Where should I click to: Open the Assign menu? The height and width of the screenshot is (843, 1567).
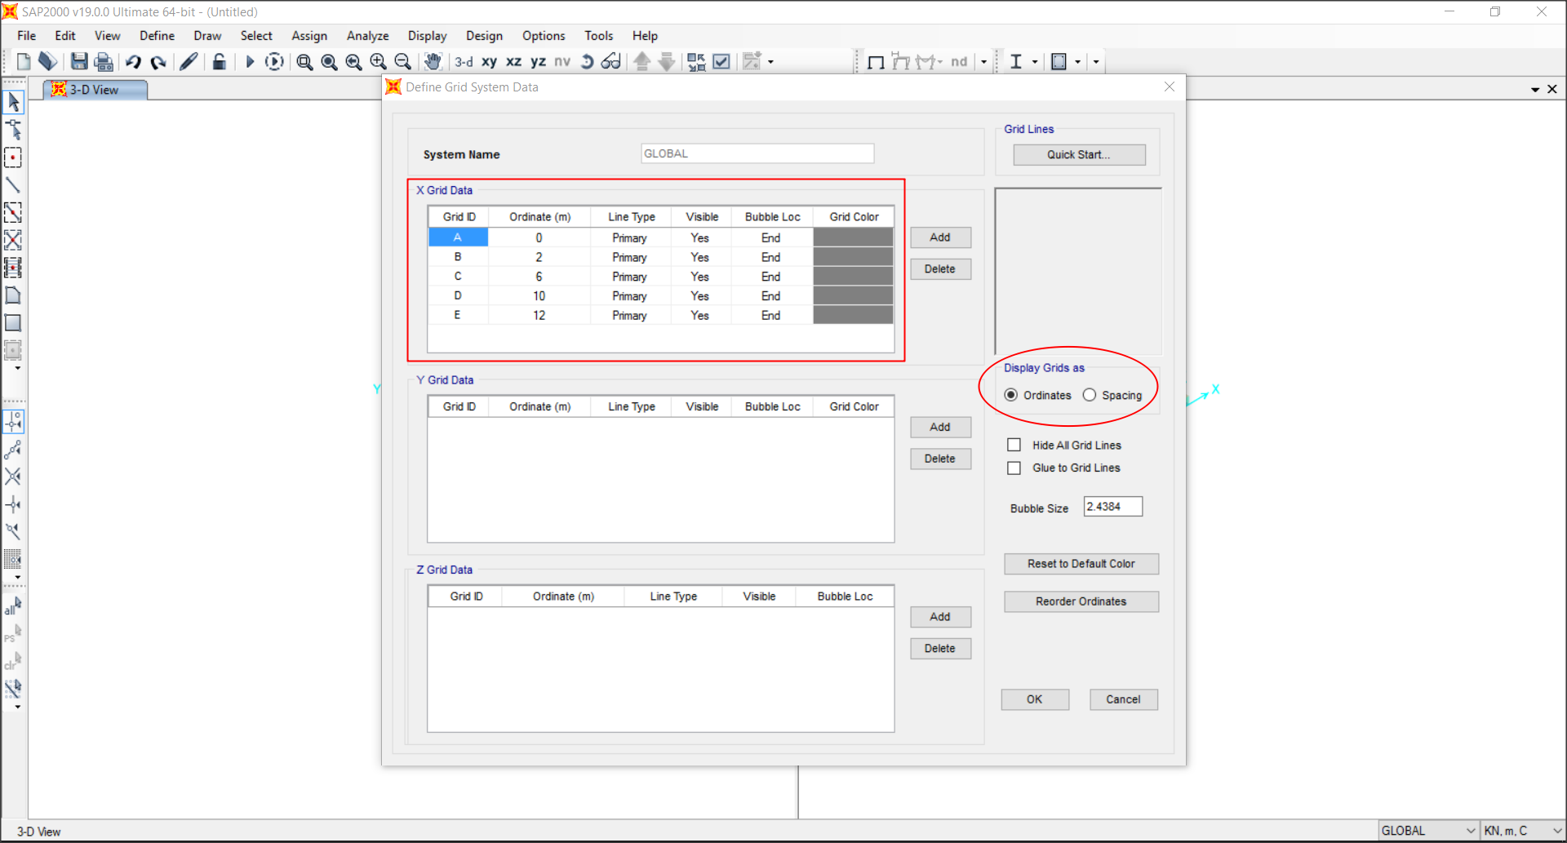(309, 36)
